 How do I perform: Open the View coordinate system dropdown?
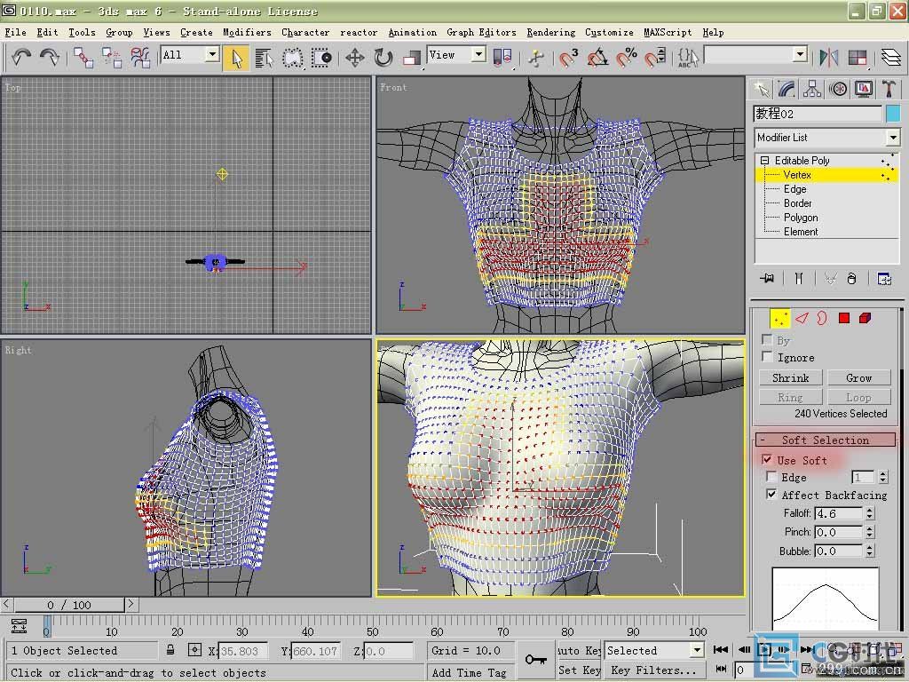(x=478, y=54)
